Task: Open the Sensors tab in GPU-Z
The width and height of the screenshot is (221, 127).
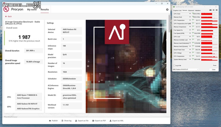Action: (185, 10)
